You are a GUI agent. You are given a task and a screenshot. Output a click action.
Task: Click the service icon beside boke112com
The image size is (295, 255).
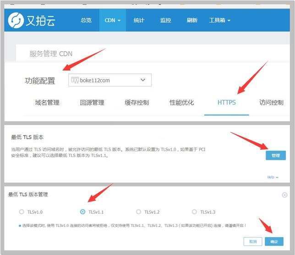[x=75, y=80]
